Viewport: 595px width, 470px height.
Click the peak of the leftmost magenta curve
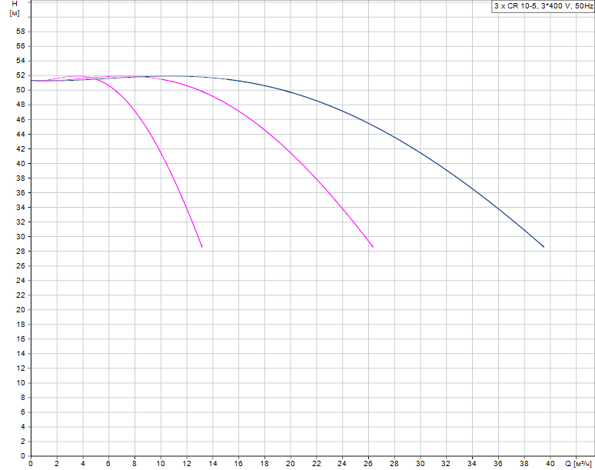coord(78,76)
